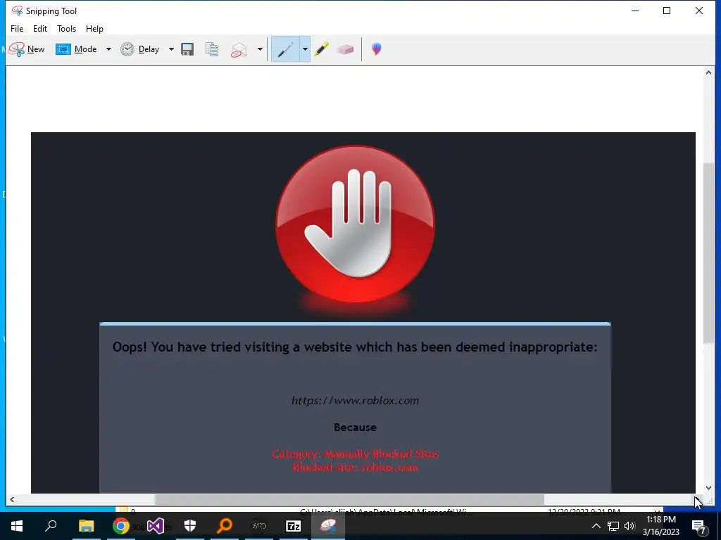Click the Mode snip type button
This screenshot has height=540, width=721.
[76, 49]
